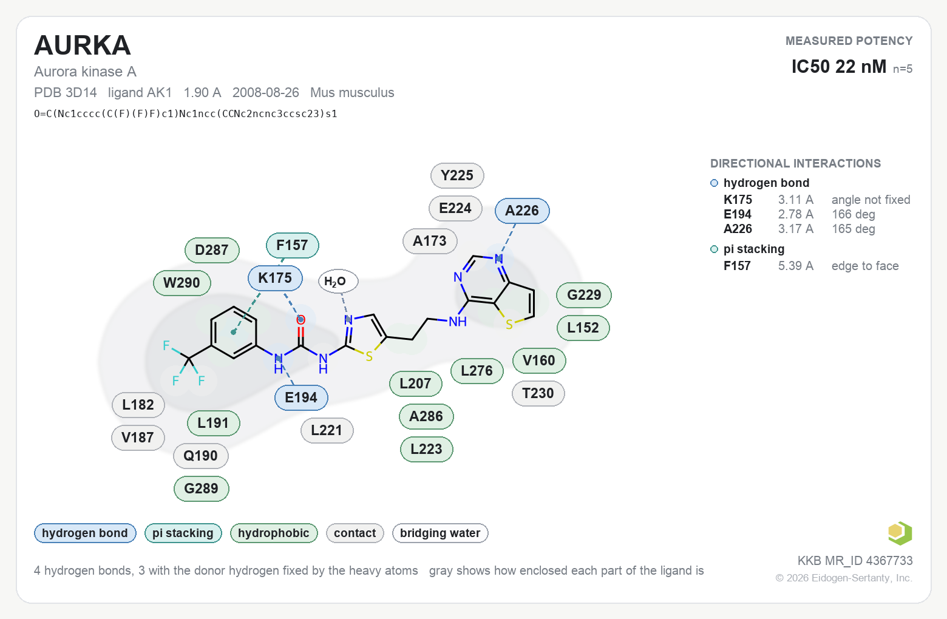The image size is (947, 619).
Task: Click the IC50 22 nM potency value
Action: coord(839,66)
